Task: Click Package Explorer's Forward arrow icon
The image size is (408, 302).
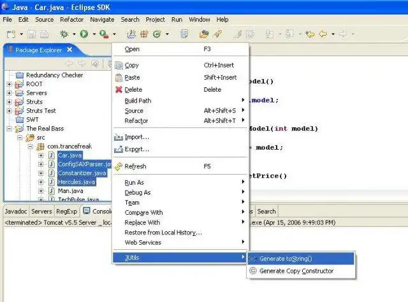Action: [82, 64]
